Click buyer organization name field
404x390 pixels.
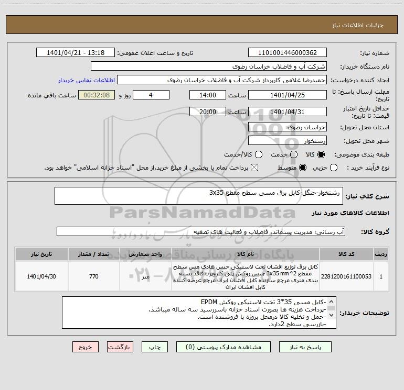[x=209, y=66]
